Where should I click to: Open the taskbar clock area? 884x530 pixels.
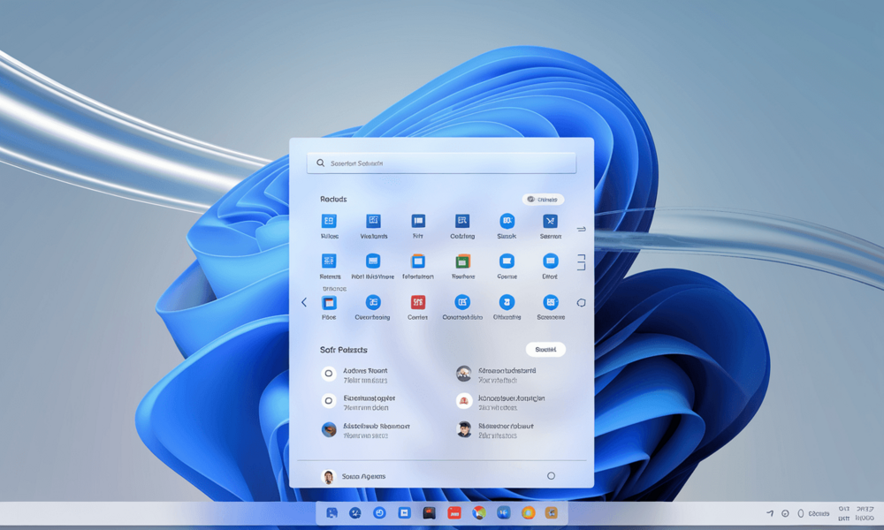856,513
